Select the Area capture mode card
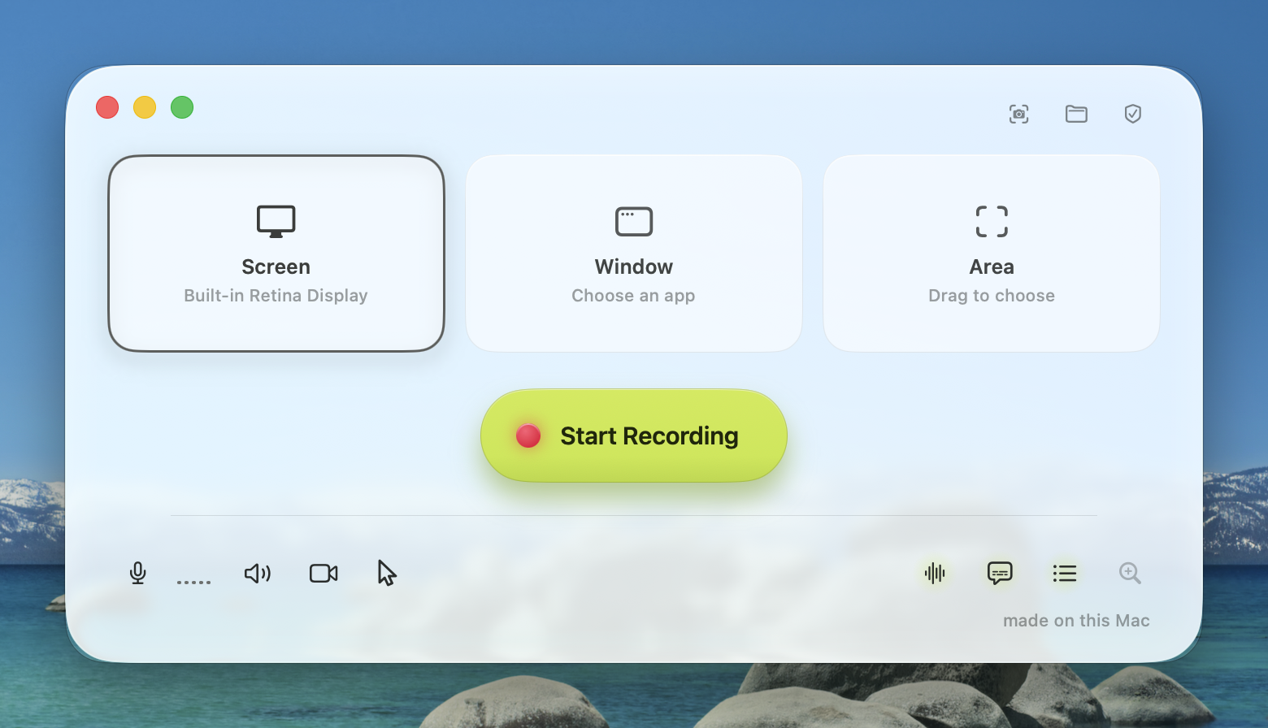1268x728 pixels. [992, 253]
